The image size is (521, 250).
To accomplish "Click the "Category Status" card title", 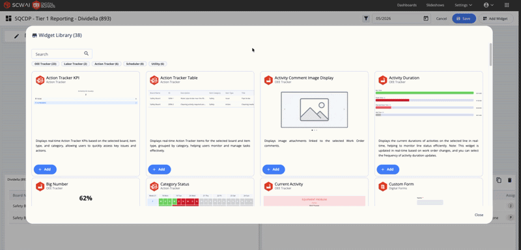I will [175, 184].
